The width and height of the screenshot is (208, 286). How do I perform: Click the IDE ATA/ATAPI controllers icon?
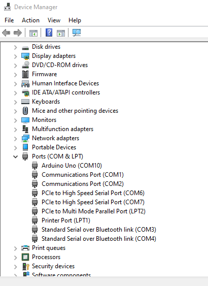tap(25, 93)
